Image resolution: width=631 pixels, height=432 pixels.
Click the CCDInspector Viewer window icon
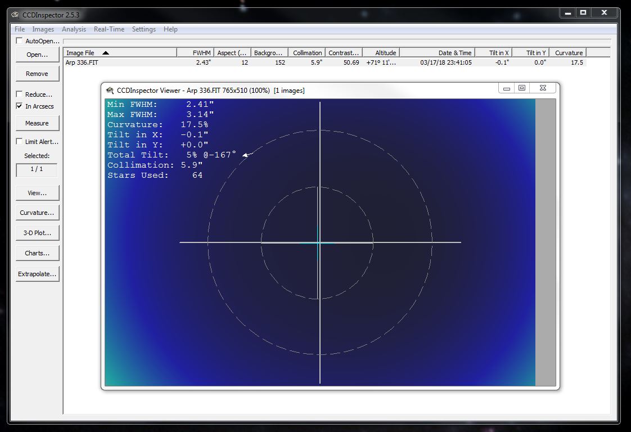pos(110,90)
